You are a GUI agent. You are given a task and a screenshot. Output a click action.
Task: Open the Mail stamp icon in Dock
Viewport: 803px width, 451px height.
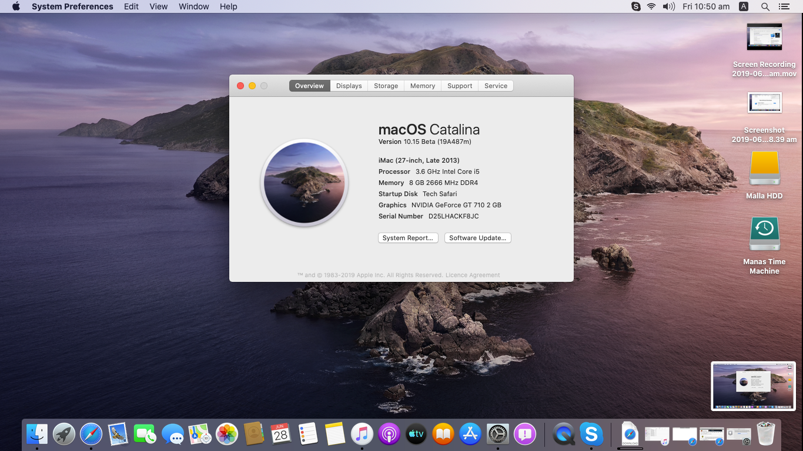click(x=118, y=434)
